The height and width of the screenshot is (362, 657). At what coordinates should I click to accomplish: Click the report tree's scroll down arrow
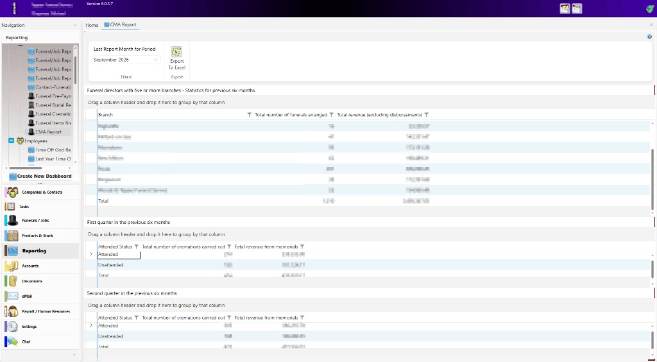click(x=76, y=162)
